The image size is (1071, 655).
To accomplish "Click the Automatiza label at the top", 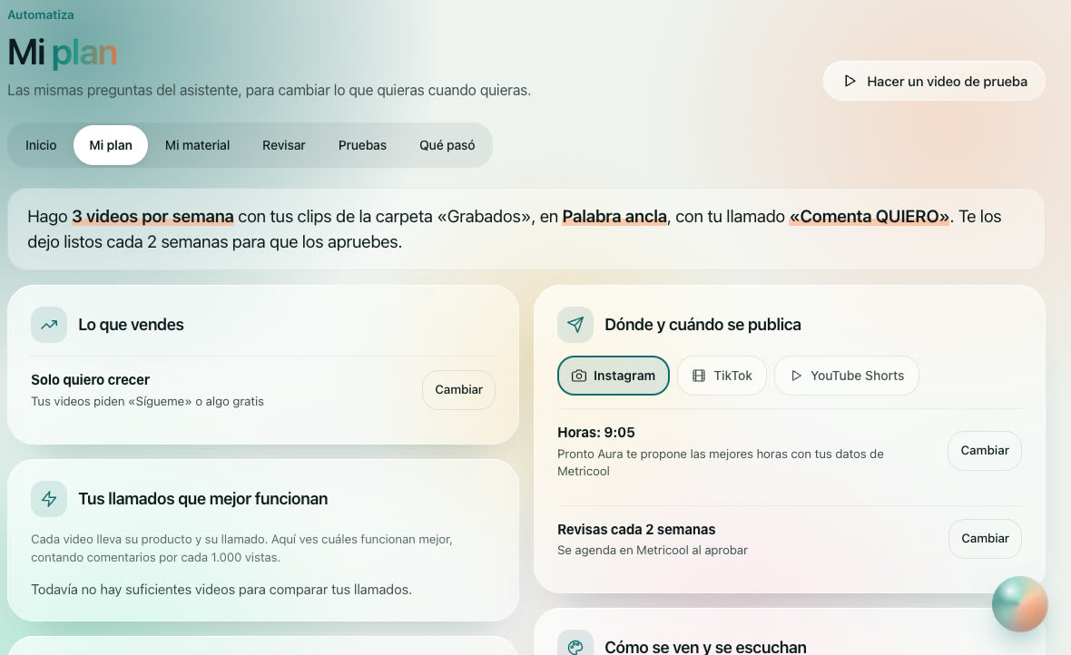I will [40, 15].
